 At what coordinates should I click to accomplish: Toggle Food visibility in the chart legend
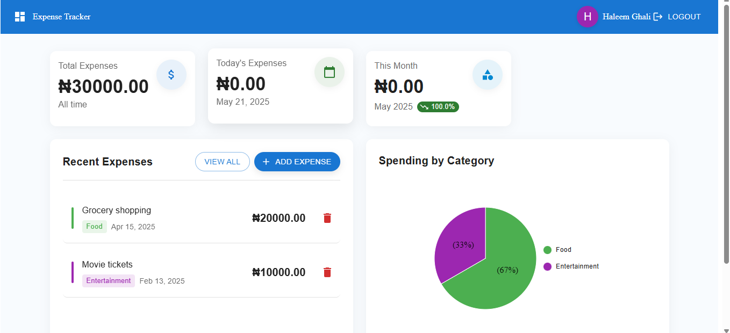563,249
